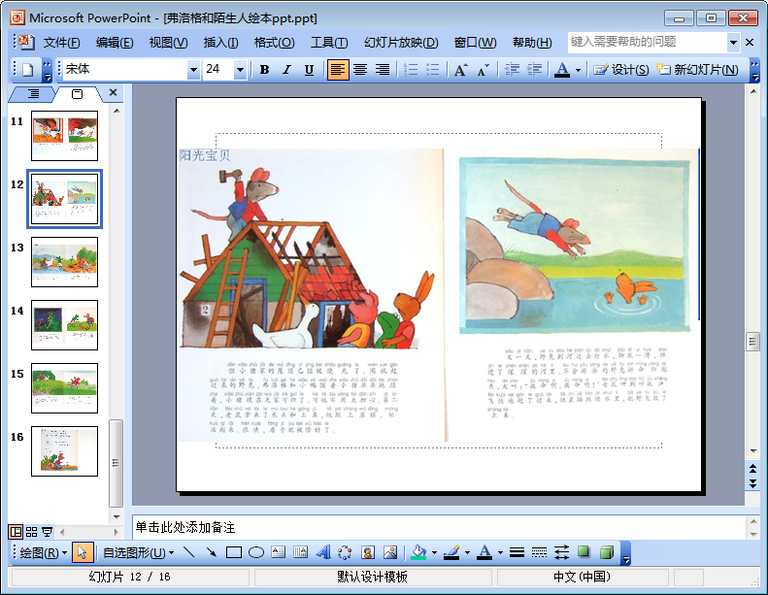Image resolution: width=768 pixels, height=595 pixels.
Task: Open font color dropdown in formatting toolbar
Action: [x=579, y=70]
